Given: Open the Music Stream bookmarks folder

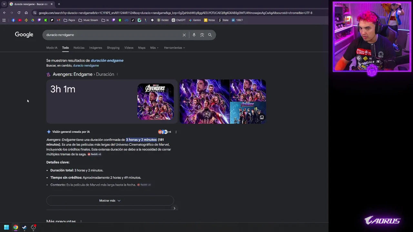Looking at the screenshot, I should (88, 20).
